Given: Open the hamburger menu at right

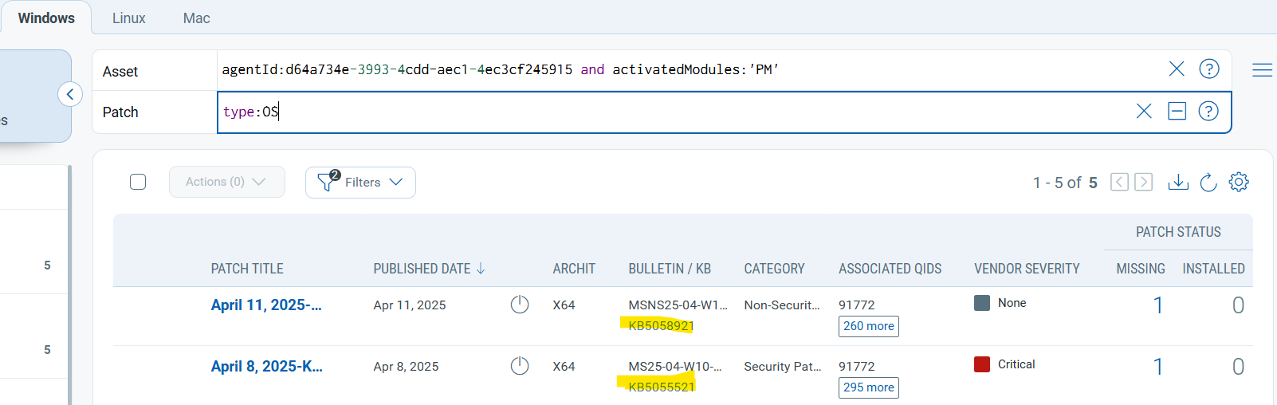Looking at the screenshot, I should 1262,70.
